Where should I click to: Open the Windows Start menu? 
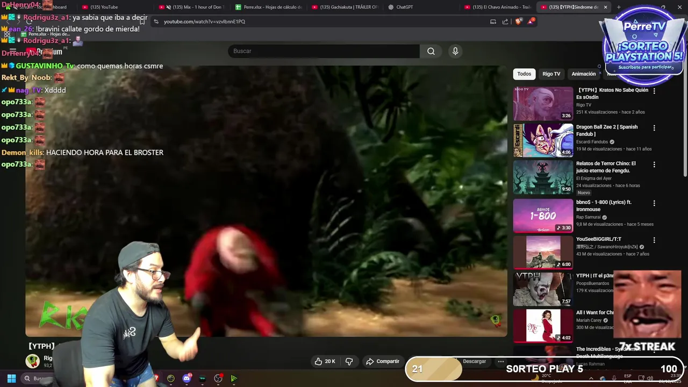[x=11, y=378]
